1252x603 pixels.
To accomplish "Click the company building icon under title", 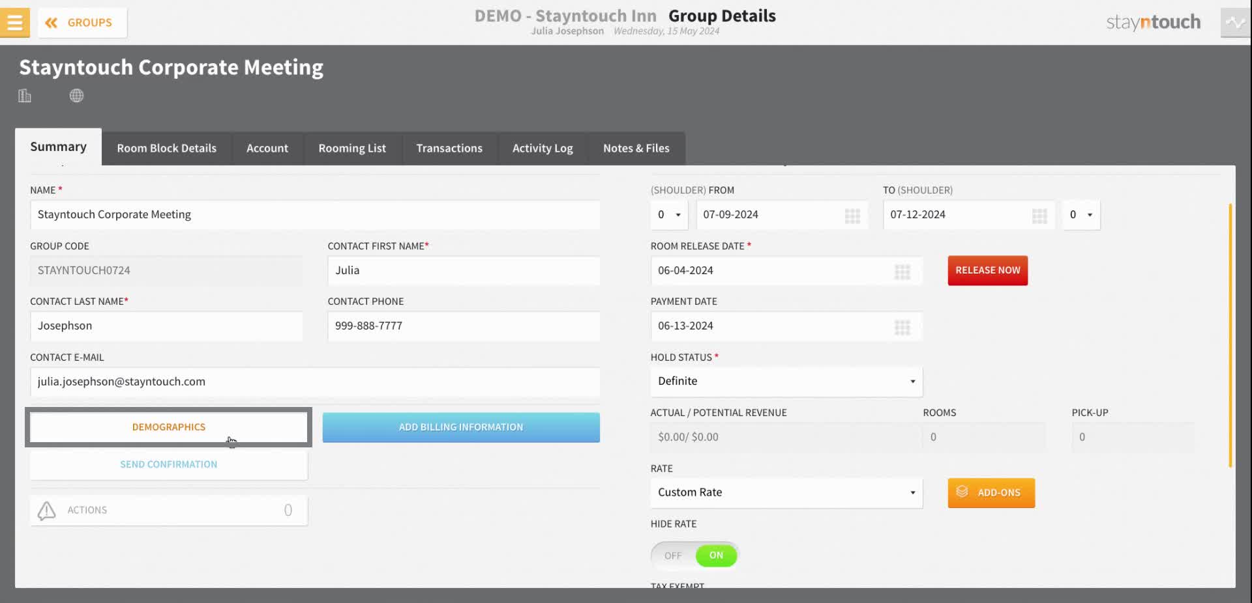I will coord(25,96).
